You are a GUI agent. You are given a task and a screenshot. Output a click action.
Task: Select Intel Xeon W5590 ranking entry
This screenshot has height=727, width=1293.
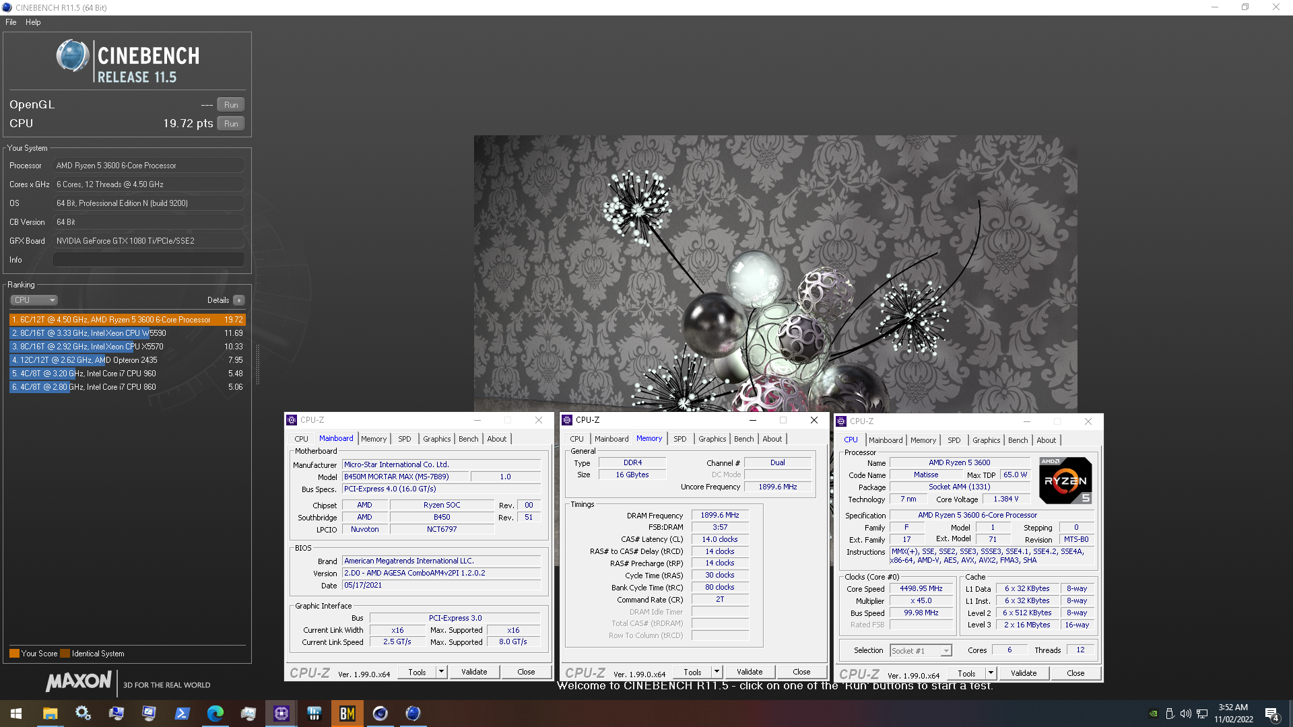(x=127, y=333)
